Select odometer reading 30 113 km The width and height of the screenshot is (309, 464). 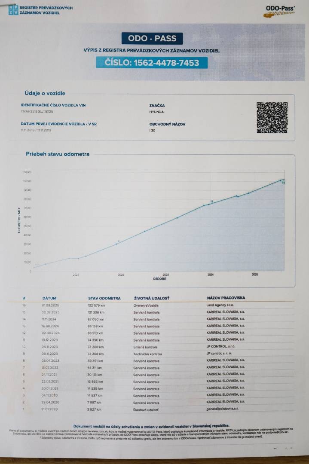pyautogui.click(x=95, y=375)
